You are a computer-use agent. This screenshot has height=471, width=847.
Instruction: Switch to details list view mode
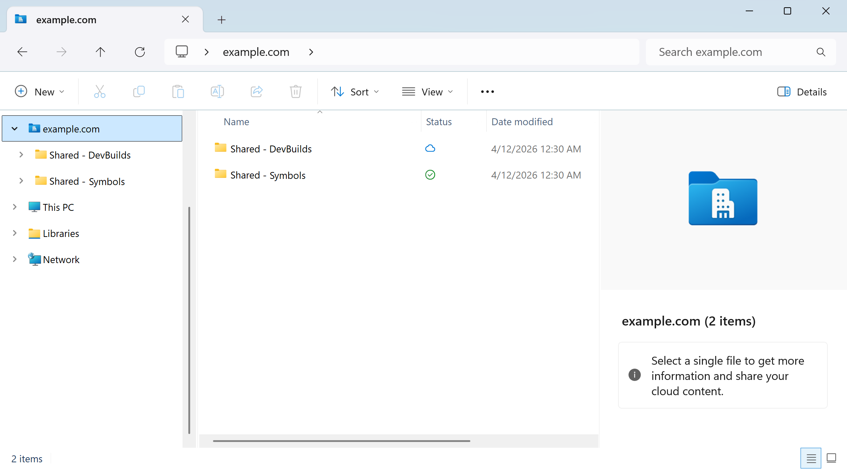click(x=811, y=458)
